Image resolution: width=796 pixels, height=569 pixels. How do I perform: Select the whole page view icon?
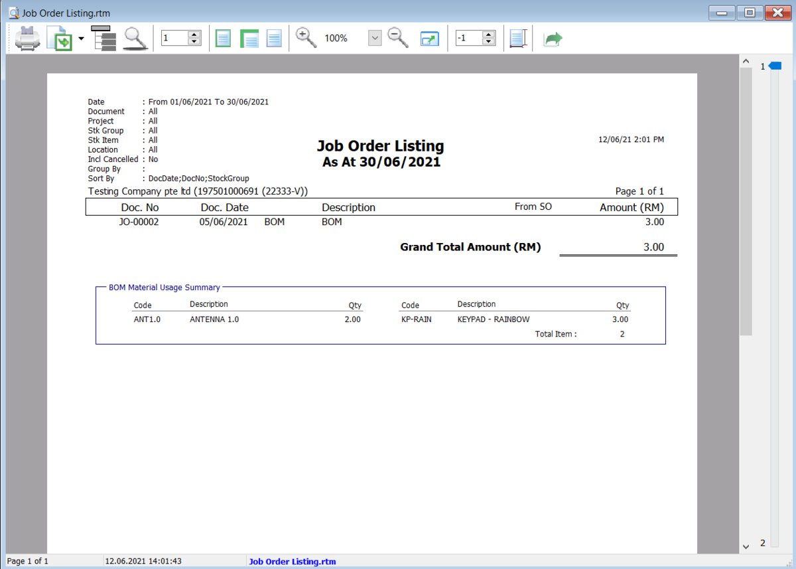click(x=224, y=39)
